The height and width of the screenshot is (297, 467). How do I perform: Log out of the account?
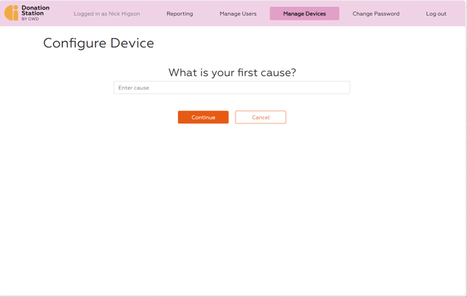pos(436,14)
